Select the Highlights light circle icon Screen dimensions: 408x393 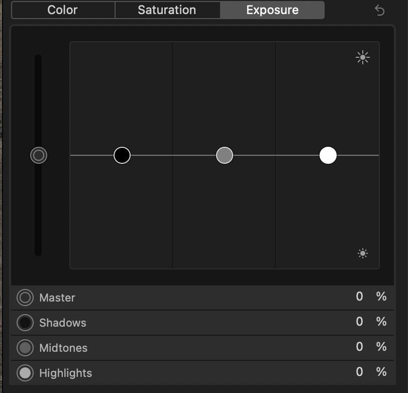tap(25, 373)
